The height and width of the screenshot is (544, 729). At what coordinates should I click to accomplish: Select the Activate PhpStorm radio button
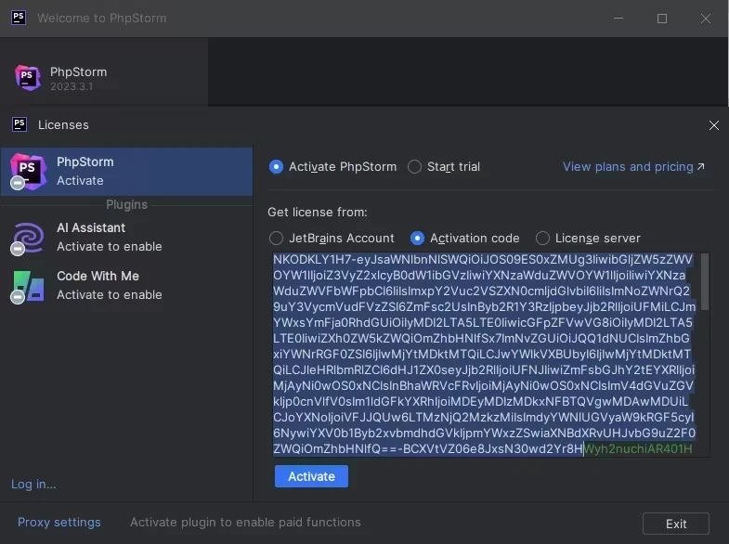pyautogui.click(x=276, y=167)
